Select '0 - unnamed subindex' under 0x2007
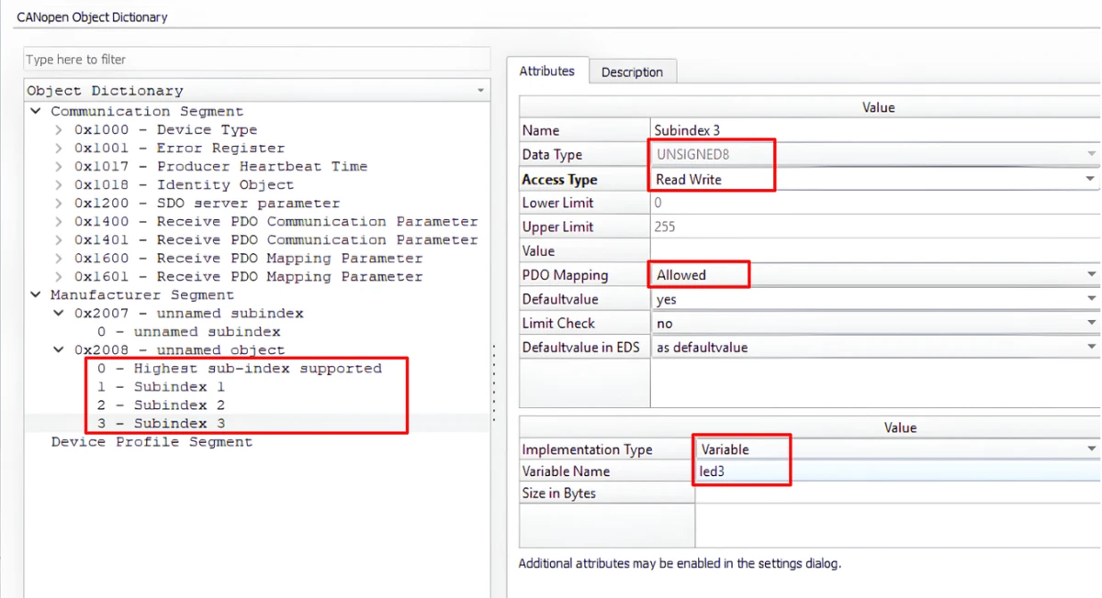The width and height of the screenshot is (1102, 598). [188, 331]
